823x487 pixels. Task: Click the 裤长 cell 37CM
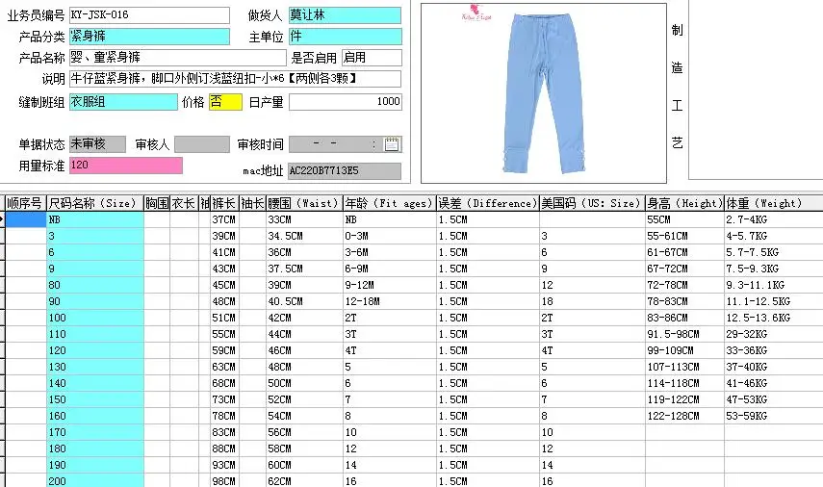pyautogui.click(x=224, y=219)
